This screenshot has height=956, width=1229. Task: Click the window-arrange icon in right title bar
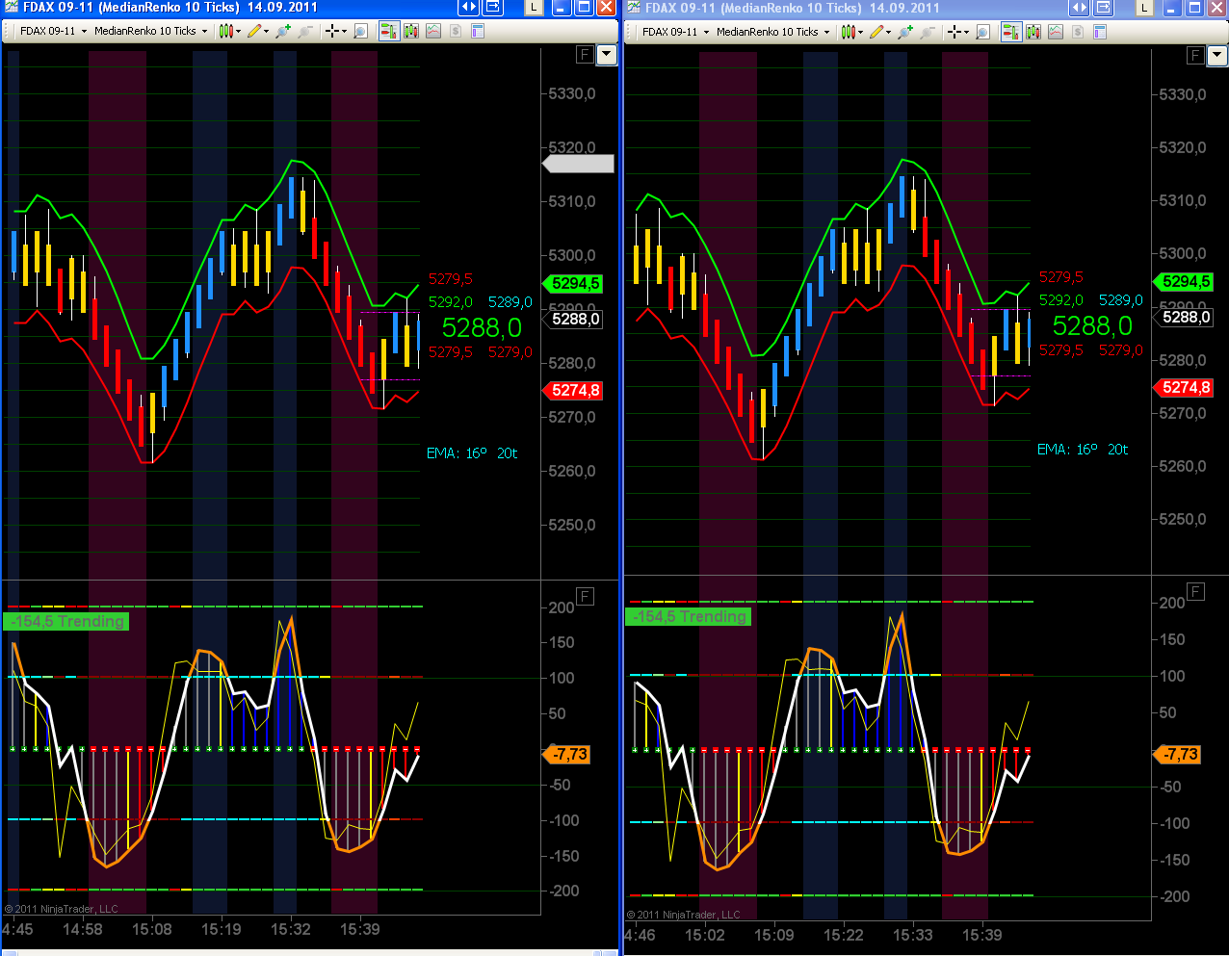coord(1104,8)
